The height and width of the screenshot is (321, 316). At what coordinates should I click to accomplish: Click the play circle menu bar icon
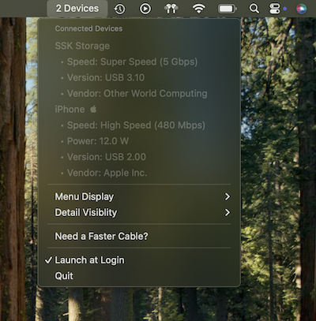145,9
